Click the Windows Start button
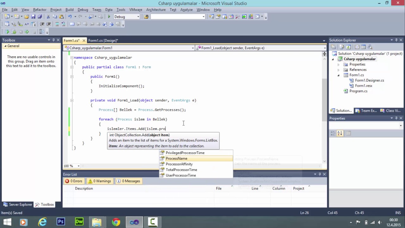Viewport: 405px width, 228px height. pos(7,222)
